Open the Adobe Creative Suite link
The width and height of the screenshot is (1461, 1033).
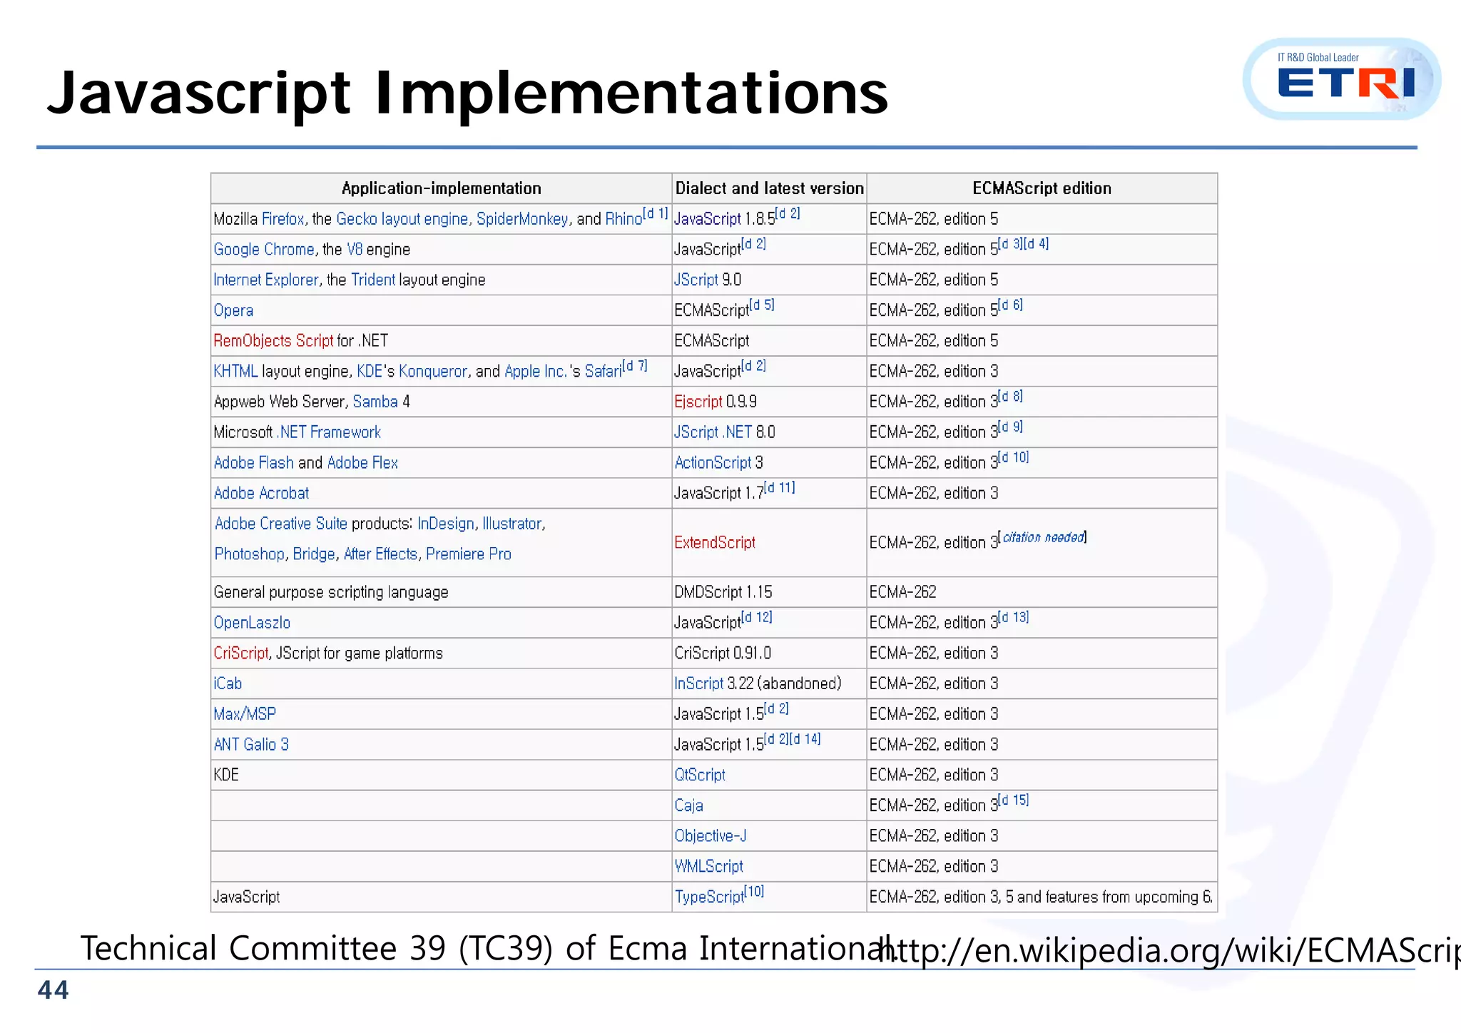[x=281, y=524]
